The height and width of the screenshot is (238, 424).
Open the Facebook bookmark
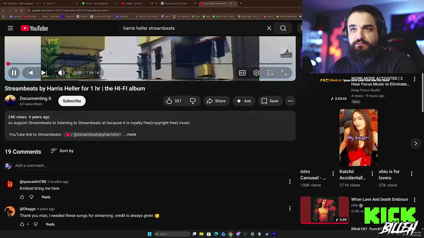(x=16, y=17)
